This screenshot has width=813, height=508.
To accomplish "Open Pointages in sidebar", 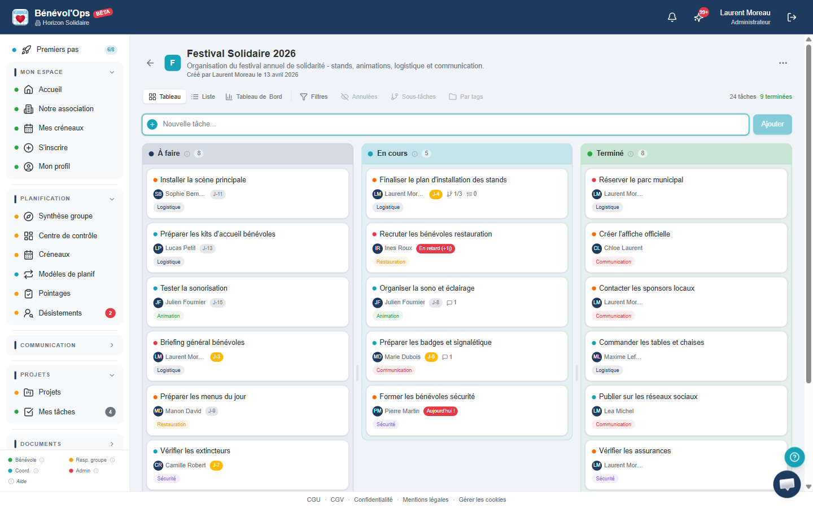I will coord(64,294).
